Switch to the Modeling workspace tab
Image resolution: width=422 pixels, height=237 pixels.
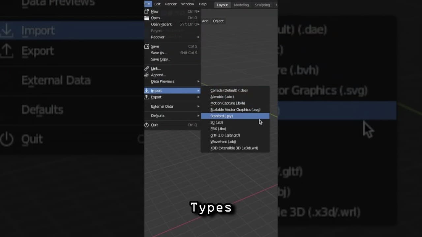[241, 5]
